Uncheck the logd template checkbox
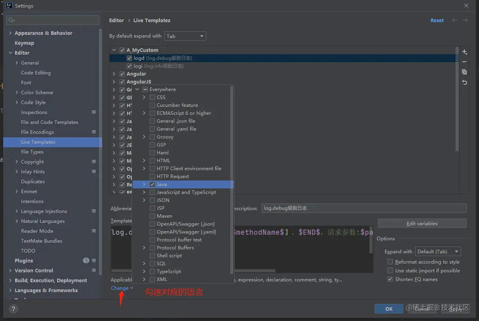Viewport: 479px width, 321px height. pyautogui.click(x=129, y=58)
